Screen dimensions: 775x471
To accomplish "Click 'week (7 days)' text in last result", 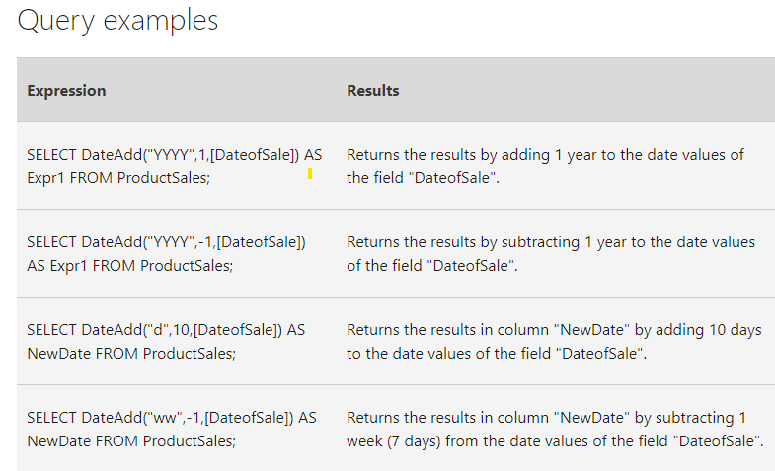I will pos(394,440).
